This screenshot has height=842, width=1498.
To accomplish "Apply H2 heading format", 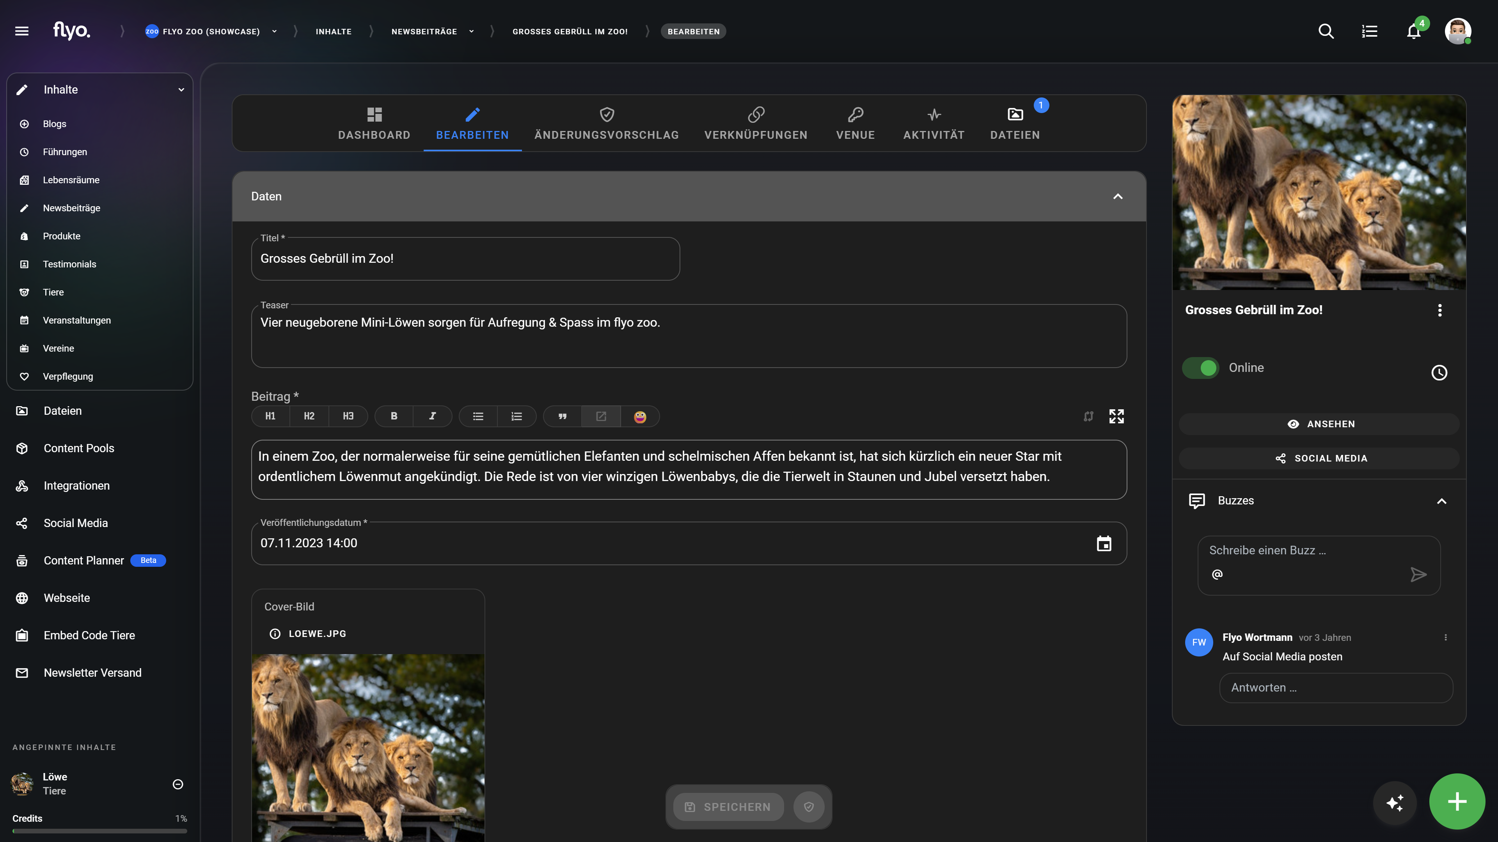I will point(309,416).
